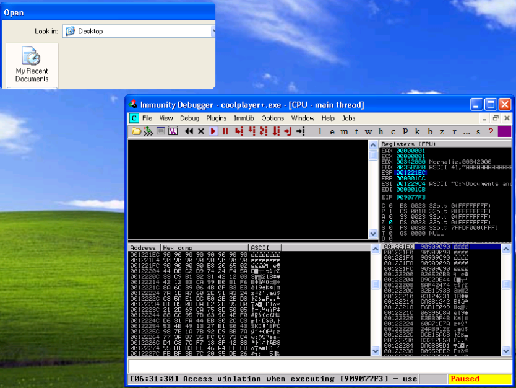Click the Hex dump column header

click(204, 247)
